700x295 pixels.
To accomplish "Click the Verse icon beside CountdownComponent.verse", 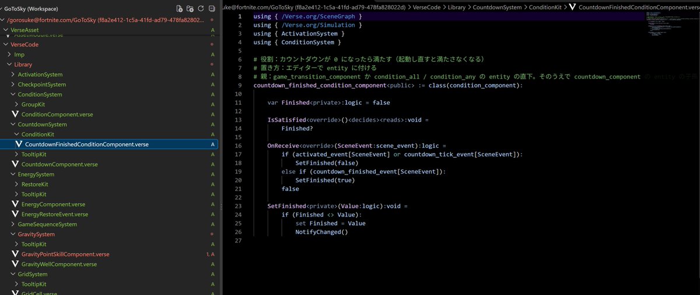I will pyautogui.click(x=15, y=164).
